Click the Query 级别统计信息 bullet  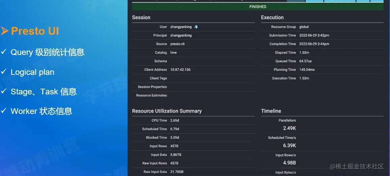coord(48,52)
